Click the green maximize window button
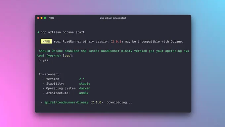Screen dimensions: 225x127 pyautogui.click(x=45, y=18)
